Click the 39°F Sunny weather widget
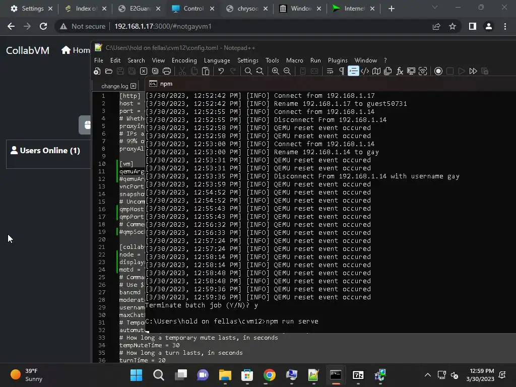The image size is (516, 387). [x=27, y=375]
